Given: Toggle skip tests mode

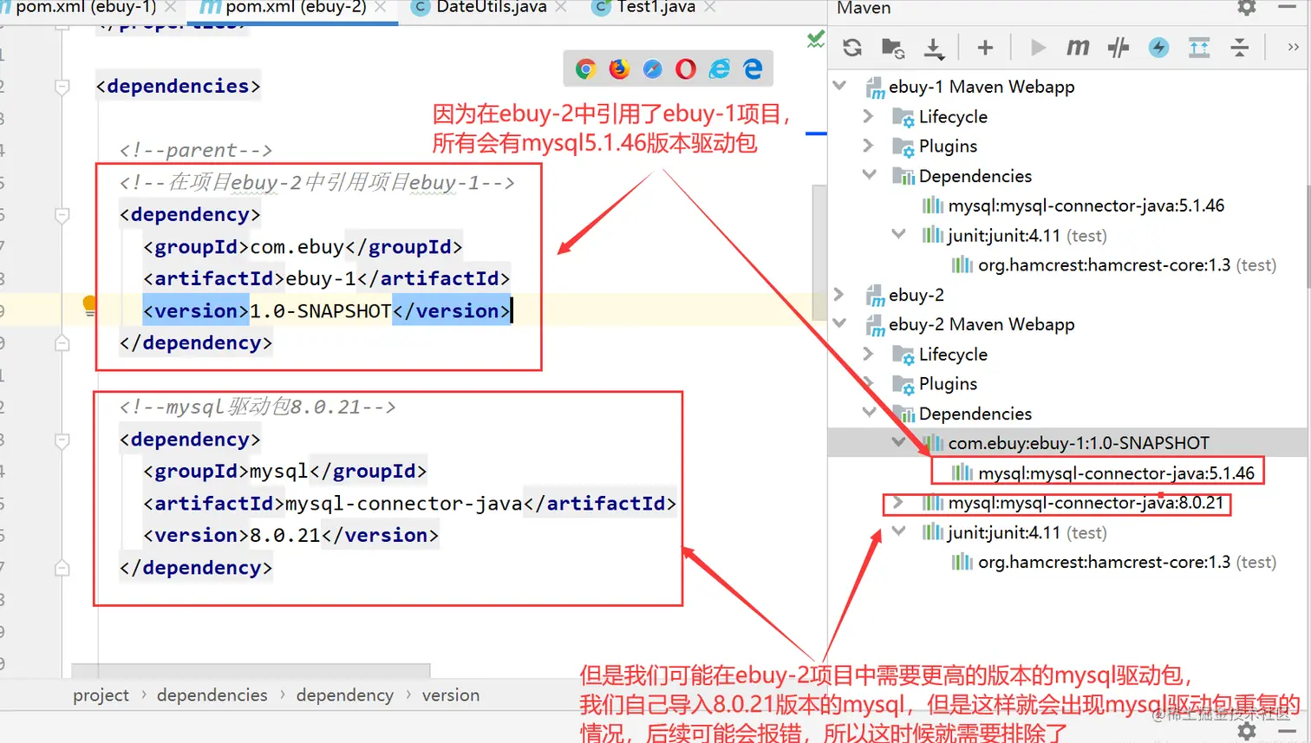Looking at the screenshot, I should [x=1159, y=48].
